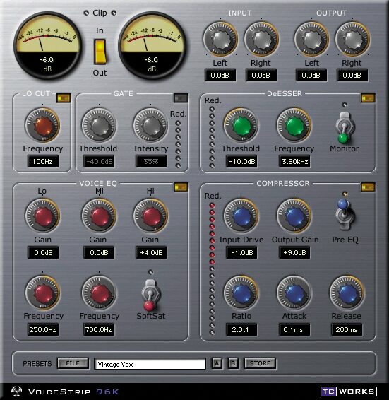Click the TC WORKS logo
The height and width of the screenshot is (400, 389).
tap(349, 392)
